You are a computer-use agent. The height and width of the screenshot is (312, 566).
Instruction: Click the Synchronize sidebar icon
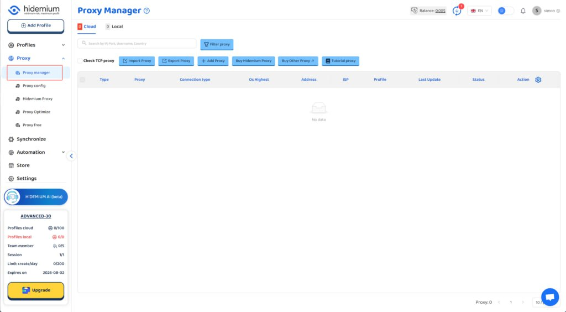click(x=11, y=139)
